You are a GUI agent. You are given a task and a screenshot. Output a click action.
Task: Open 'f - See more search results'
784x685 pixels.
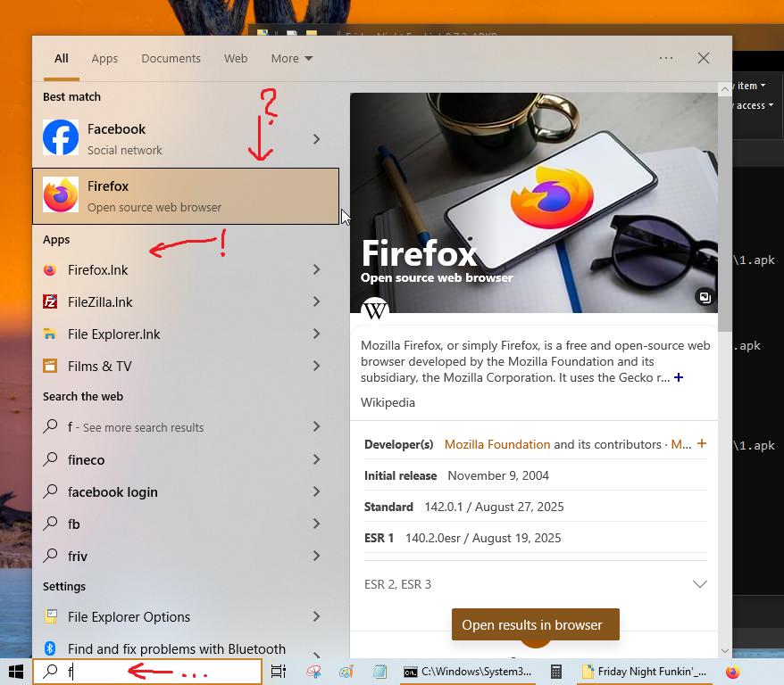[186, 427]
